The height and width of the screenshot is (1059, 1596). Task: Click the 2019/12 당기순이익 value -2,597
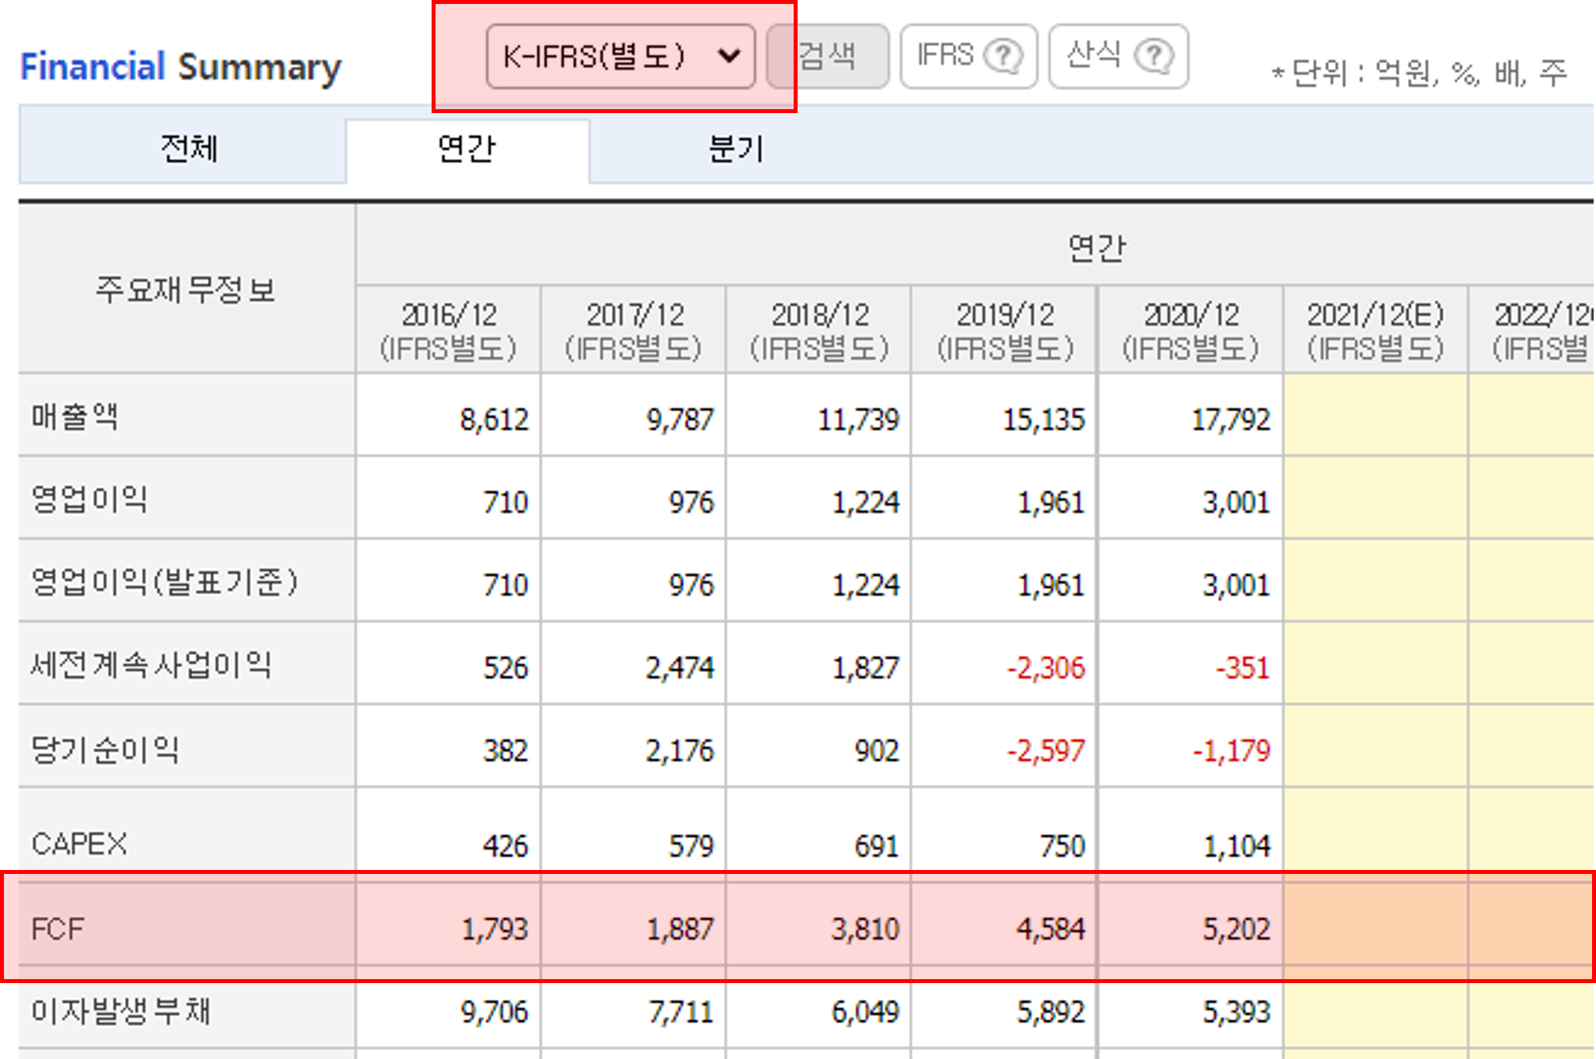tap(1045, 751)
